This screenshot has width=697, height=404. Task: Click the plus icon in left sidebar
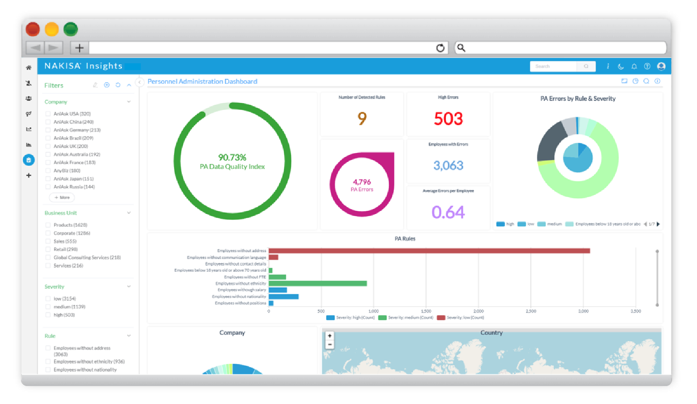[x=29, y=175]
